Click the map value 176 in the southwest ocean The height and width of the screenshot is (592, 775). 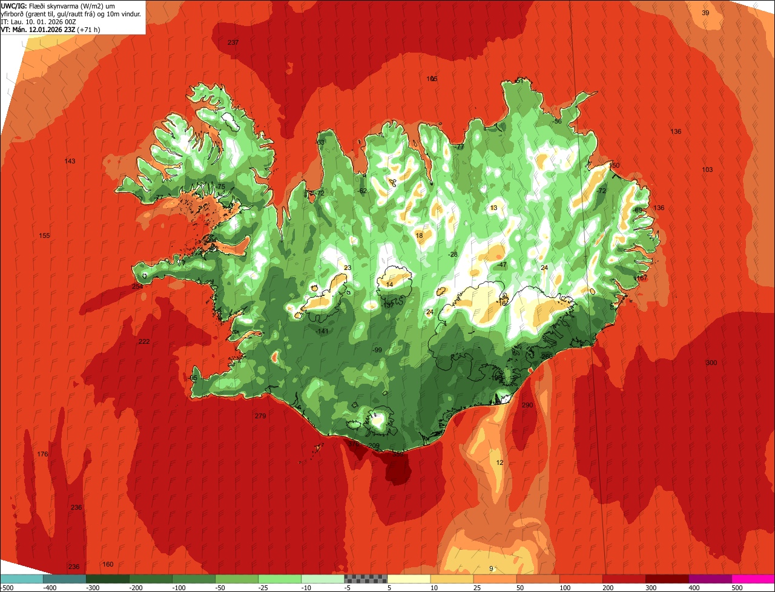[42, 454]
